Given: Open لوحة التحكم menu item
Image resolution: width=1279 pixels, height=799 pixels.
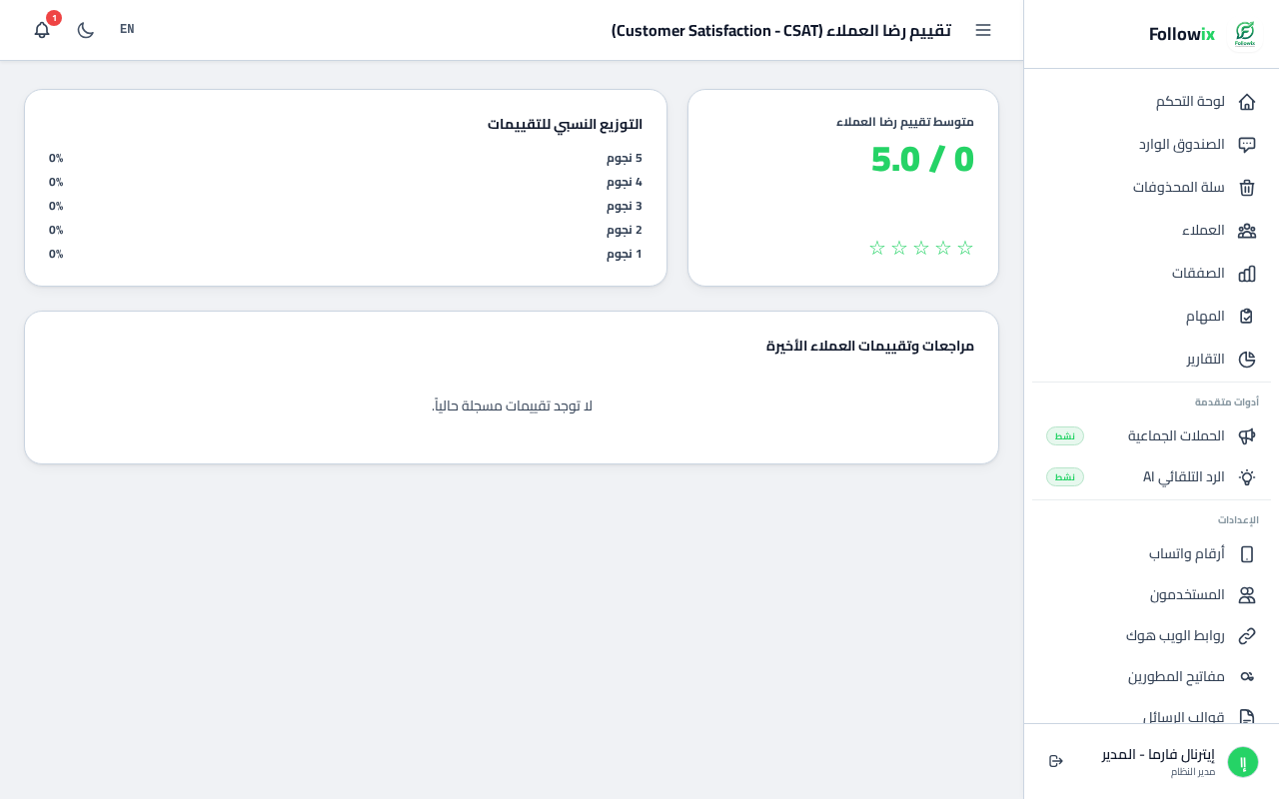Looking at the screenshot, I should (x=1151, y=102).
